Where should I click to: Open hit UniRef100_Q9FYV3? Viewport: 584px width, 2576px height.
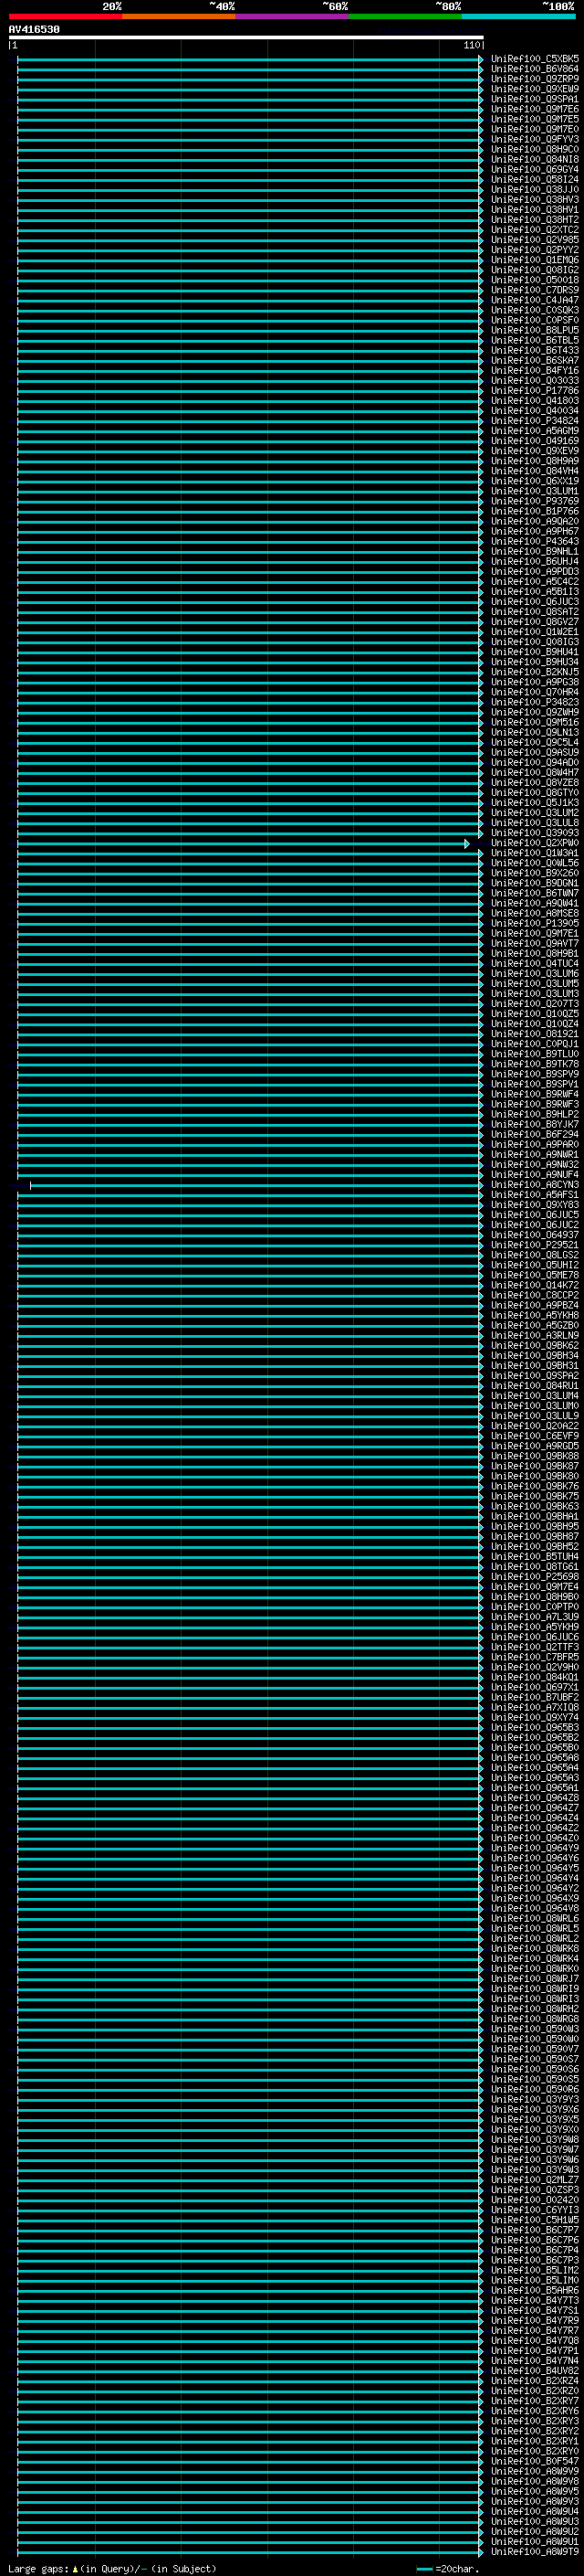(x=535, y=139)
